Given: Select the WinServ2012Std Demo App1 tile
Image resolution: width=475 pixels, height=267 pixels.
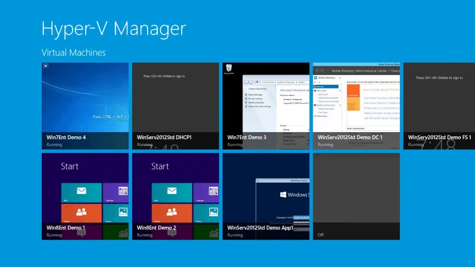Looking at the screenshot, I should pyautogui.click(x=266, y=196).
